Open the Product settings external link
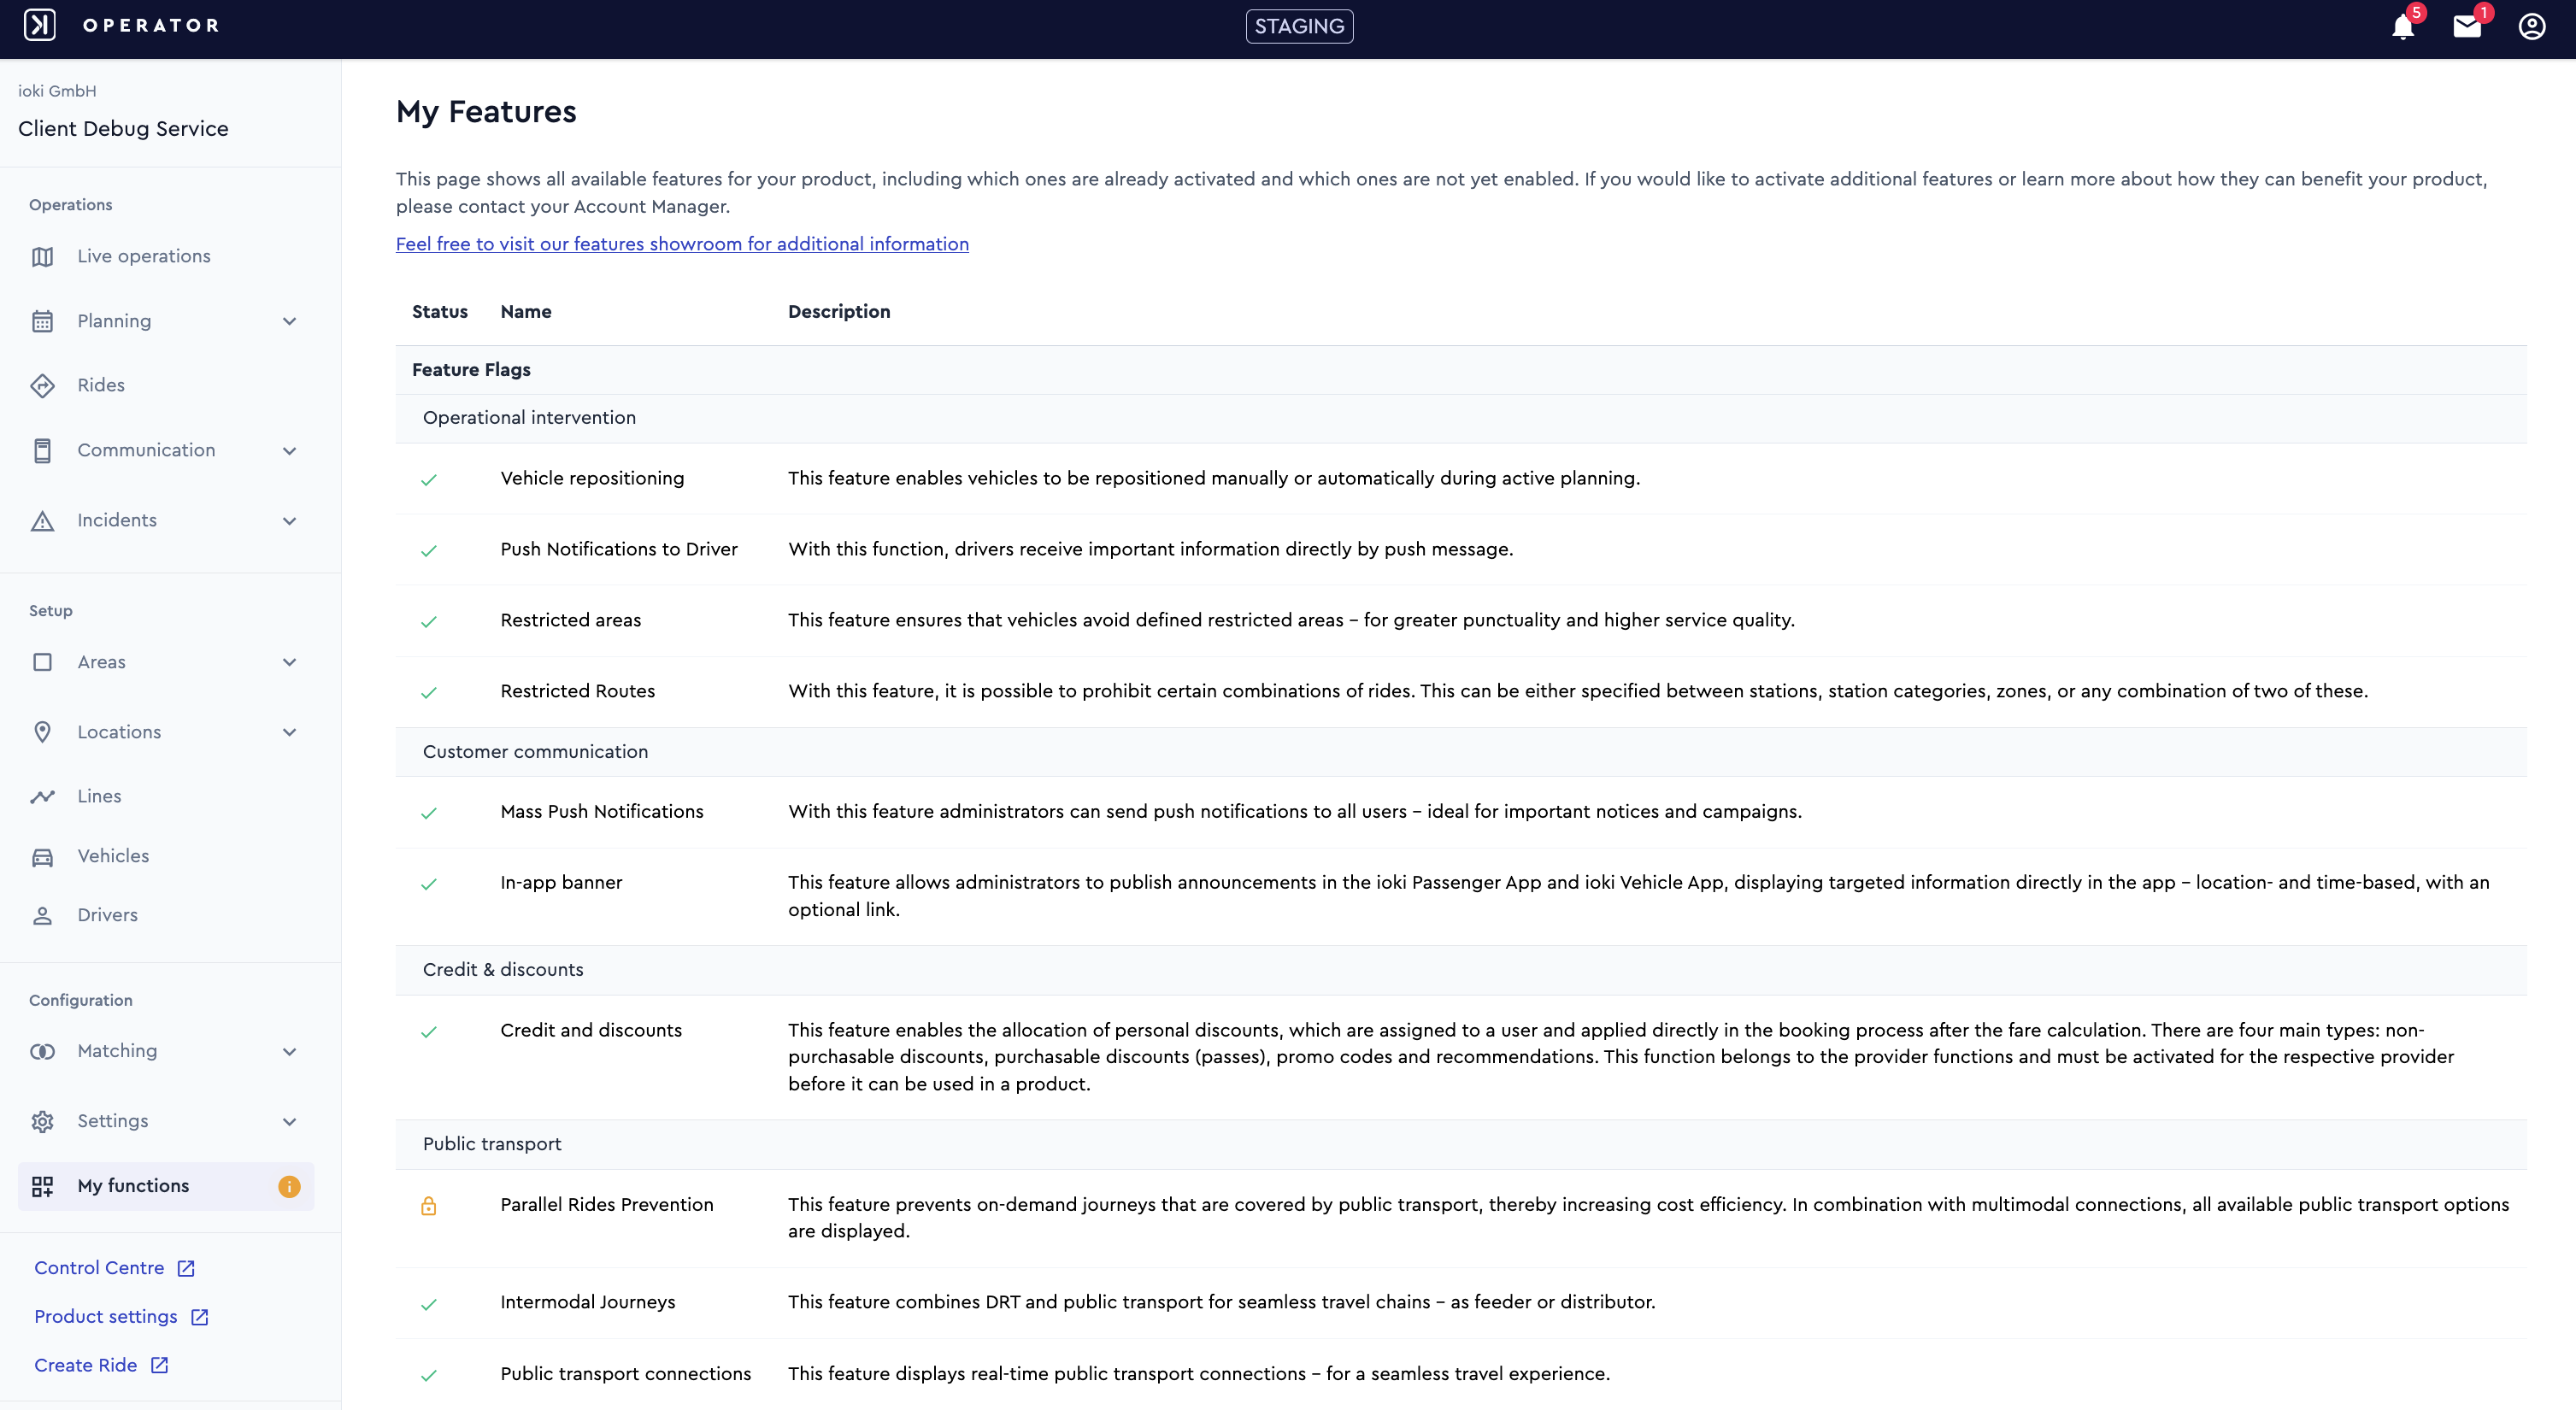This screenshot has width=2576, height=1410. [x=121, y=1317]
